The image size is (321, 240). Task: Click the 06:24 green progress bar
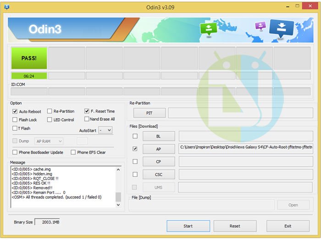[29, 76]
